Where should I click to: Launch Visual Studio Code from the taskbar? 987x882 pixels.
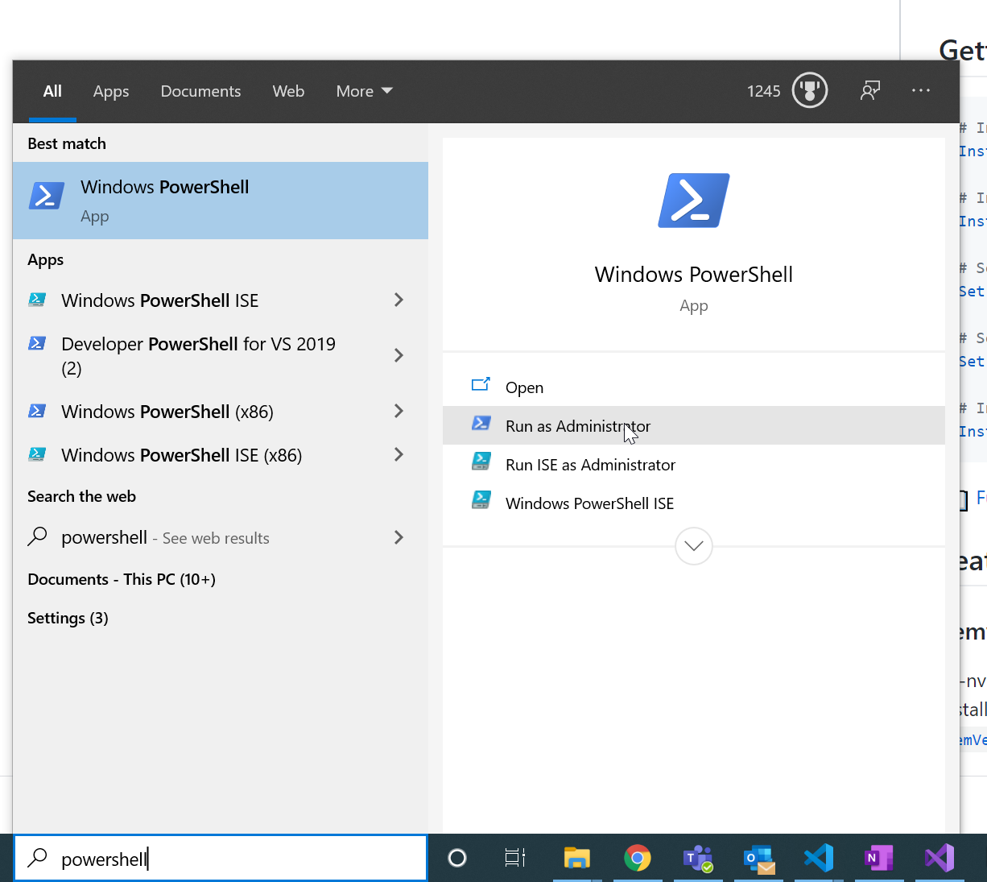tap(819, 858)
